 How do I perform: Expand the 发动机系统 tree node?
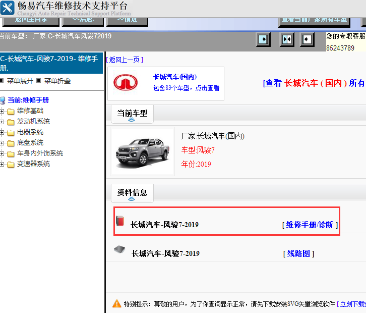point(2,122)
